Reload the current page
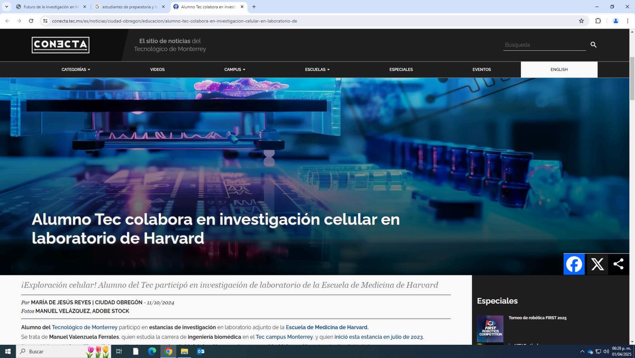 pyautogui.click(x=31, y=21)
